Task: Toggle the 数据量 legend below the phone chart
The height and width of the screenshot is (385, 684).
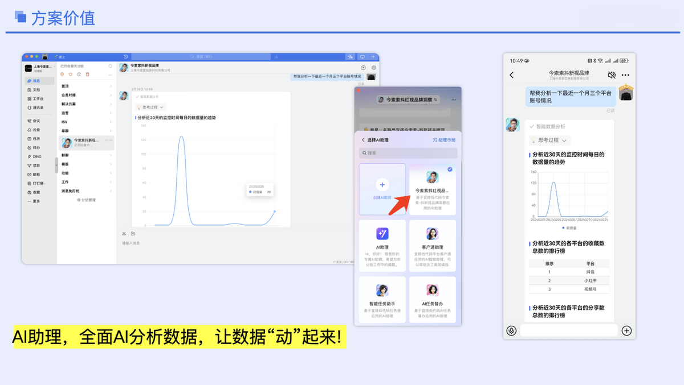Action: tap(568, 227)
